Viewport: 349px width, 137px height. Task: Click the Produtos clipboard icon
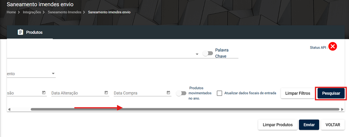(20, 32)
